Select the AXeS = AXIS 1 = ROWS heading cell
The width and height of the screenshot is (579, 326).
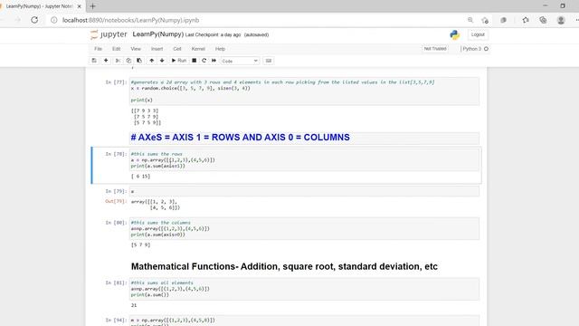pos(304,138)
